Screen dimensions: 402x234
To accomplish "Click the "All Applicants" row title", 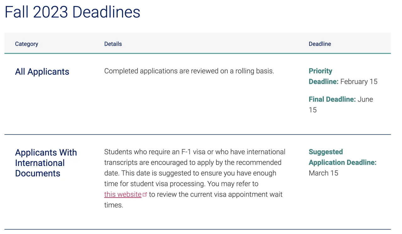I will (x=42, y=72).
